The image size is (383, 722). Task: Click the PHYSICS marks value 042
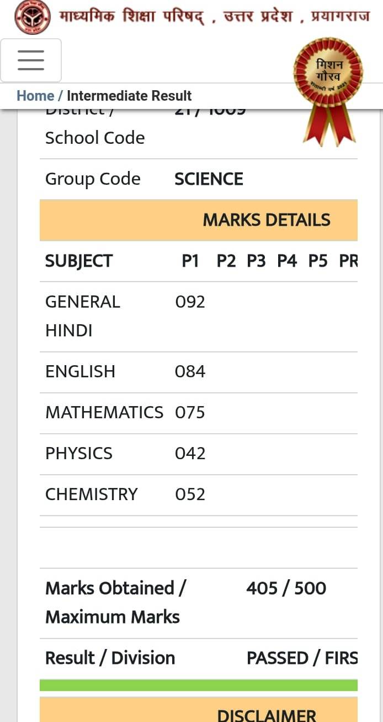[x=190, y=454]
